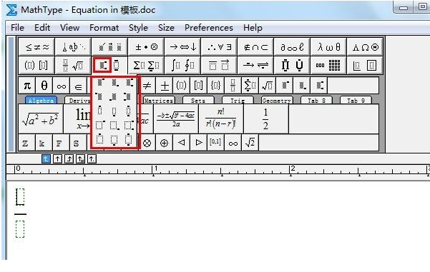This screenshot has width=430, height=272.
Task: Pick left subscript template in popup
Action: click(x=114, y=96)
